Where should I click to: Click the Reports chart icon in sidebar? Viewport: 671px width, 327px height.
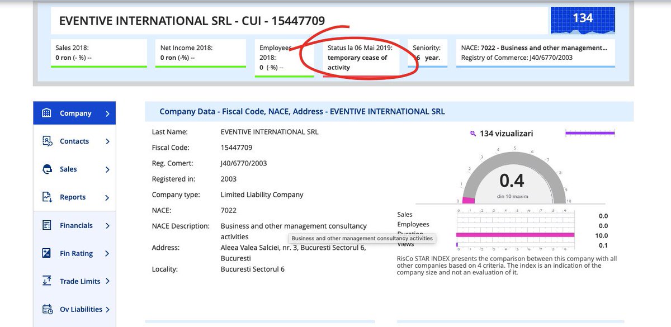(47, 197)
